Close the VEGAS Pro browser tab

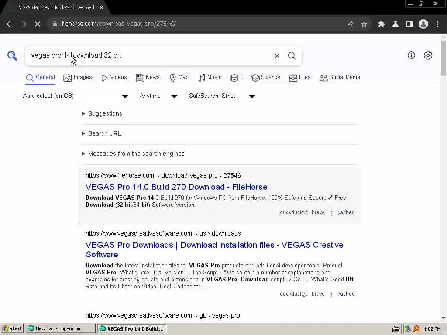tap(101, 8)
